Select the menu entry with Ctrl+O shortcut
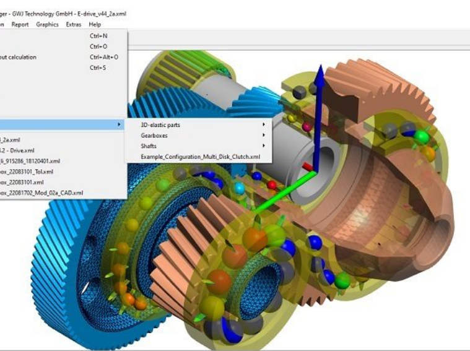This screenshot has height=351, width=470. (x=62, y=46)
